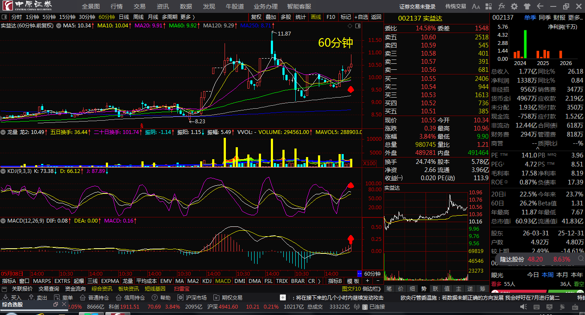
Task: Click the 证券交易未登录 login status
Action: coord(417,6)
